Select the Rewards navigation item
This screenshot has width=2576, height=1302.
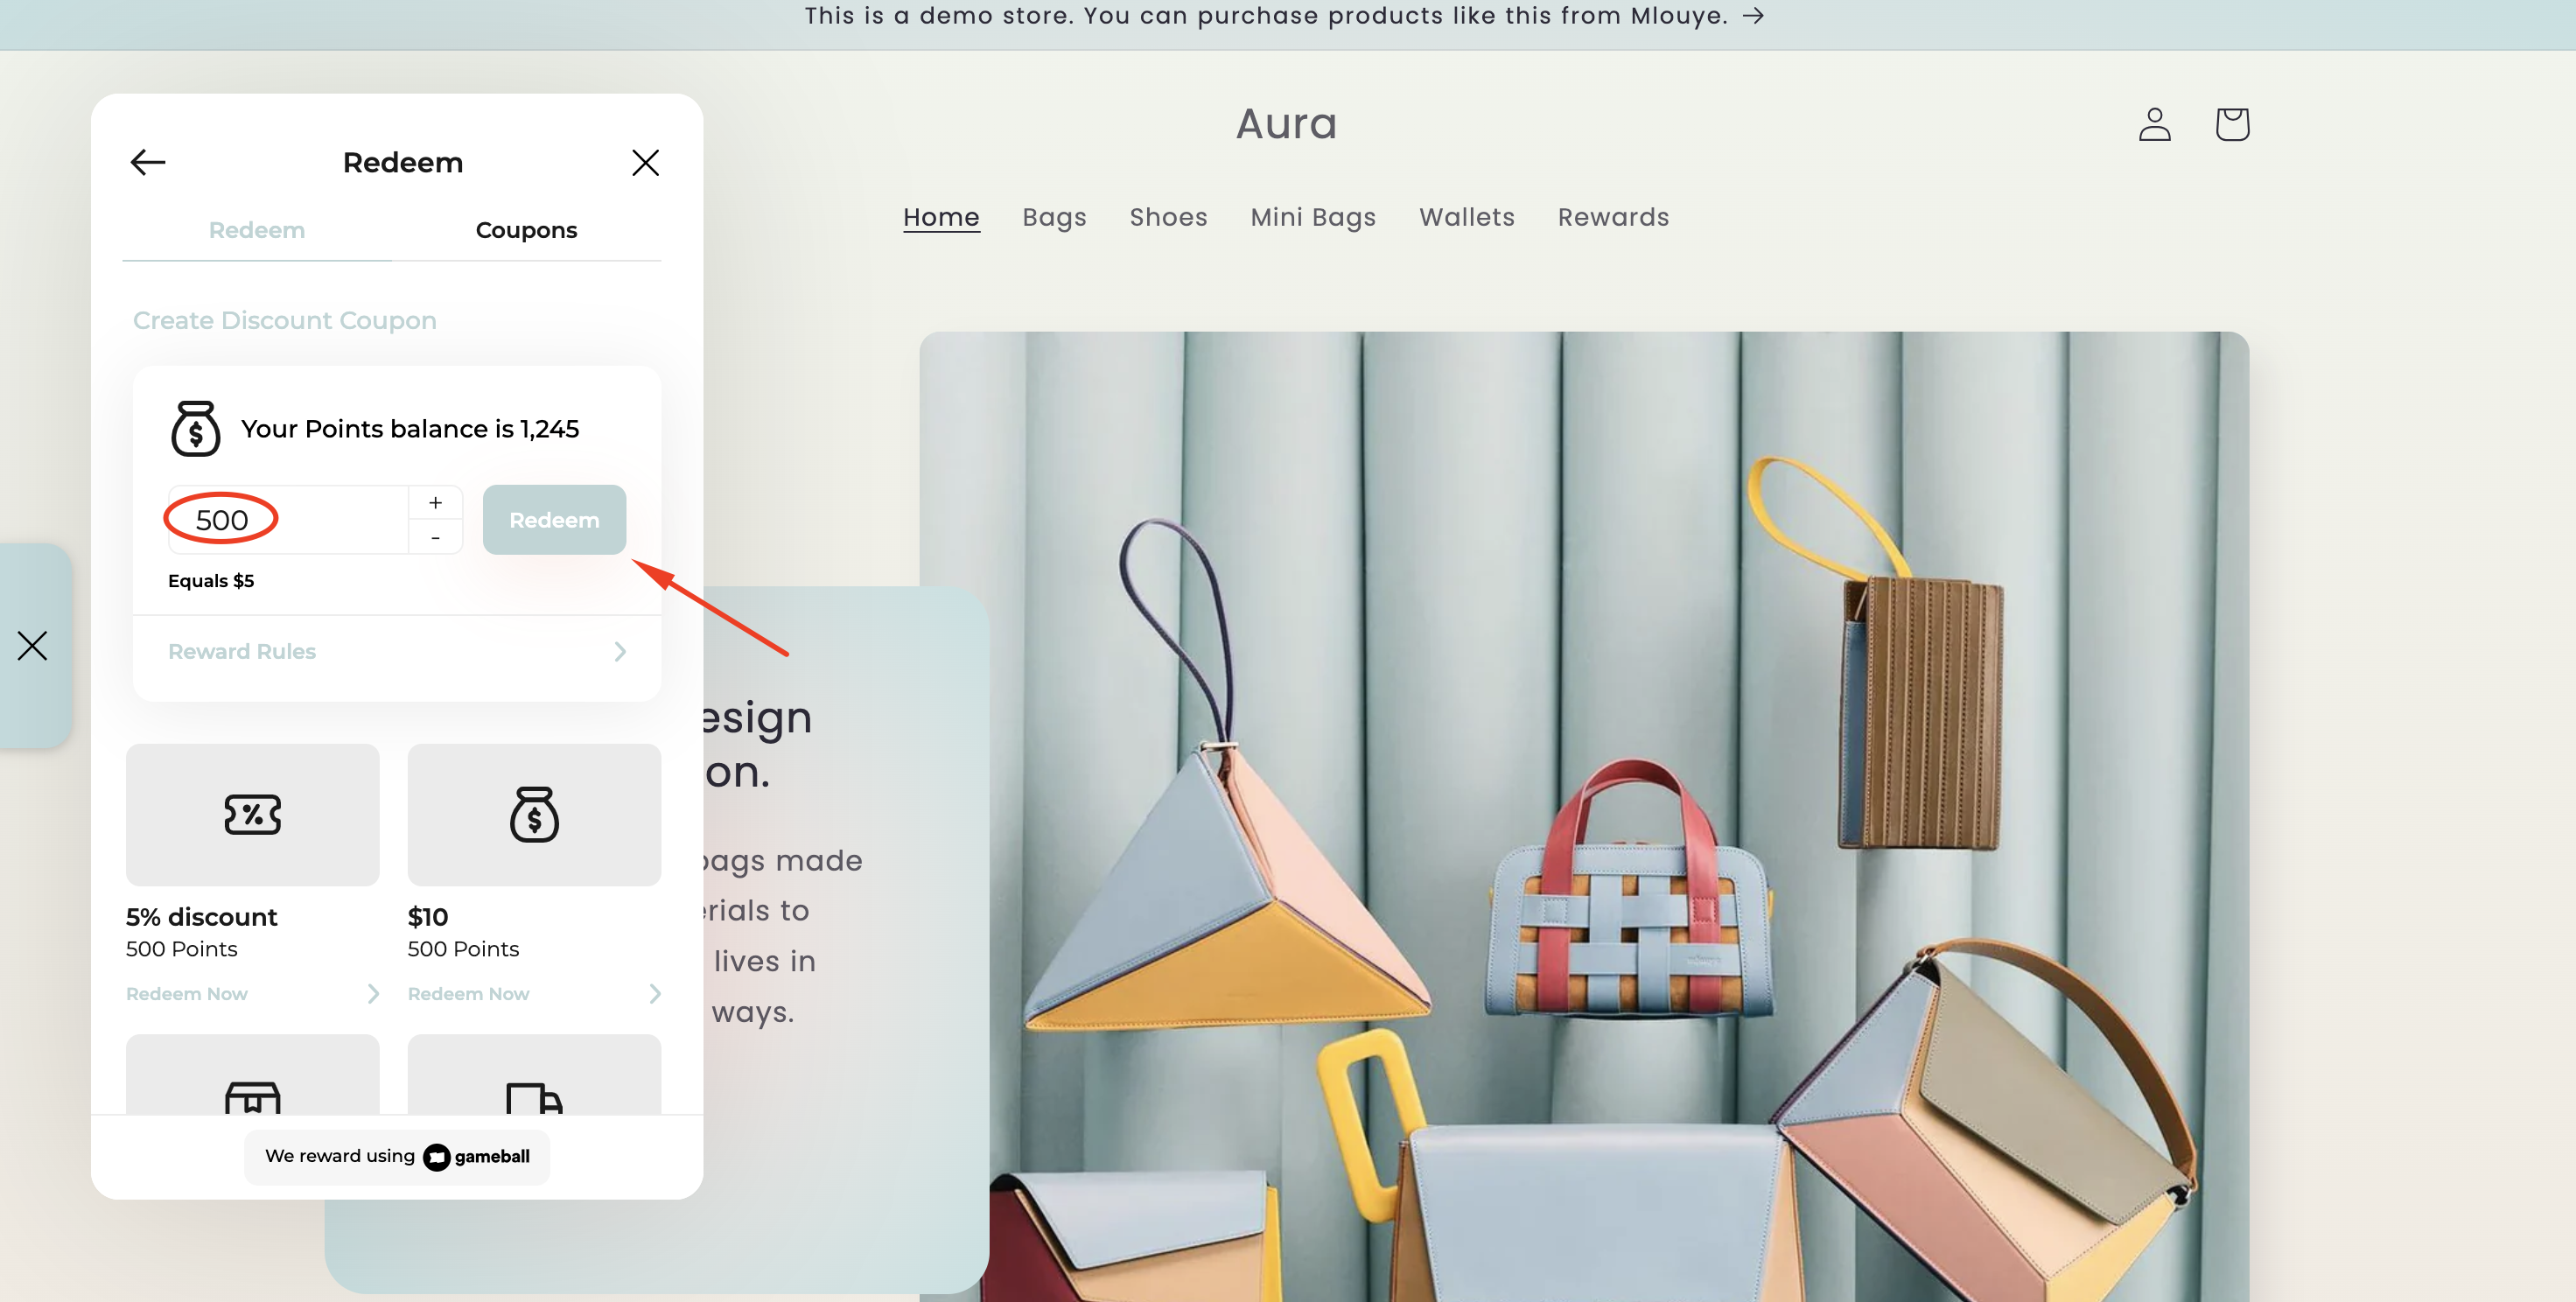[x=1612, y=217]
